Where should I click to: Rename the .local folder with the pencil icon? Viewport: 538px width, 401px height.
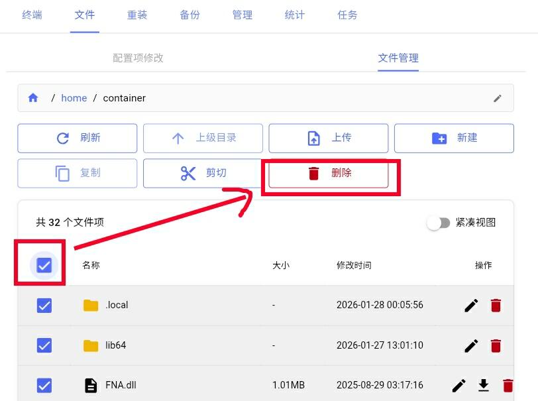coord(471,305)
